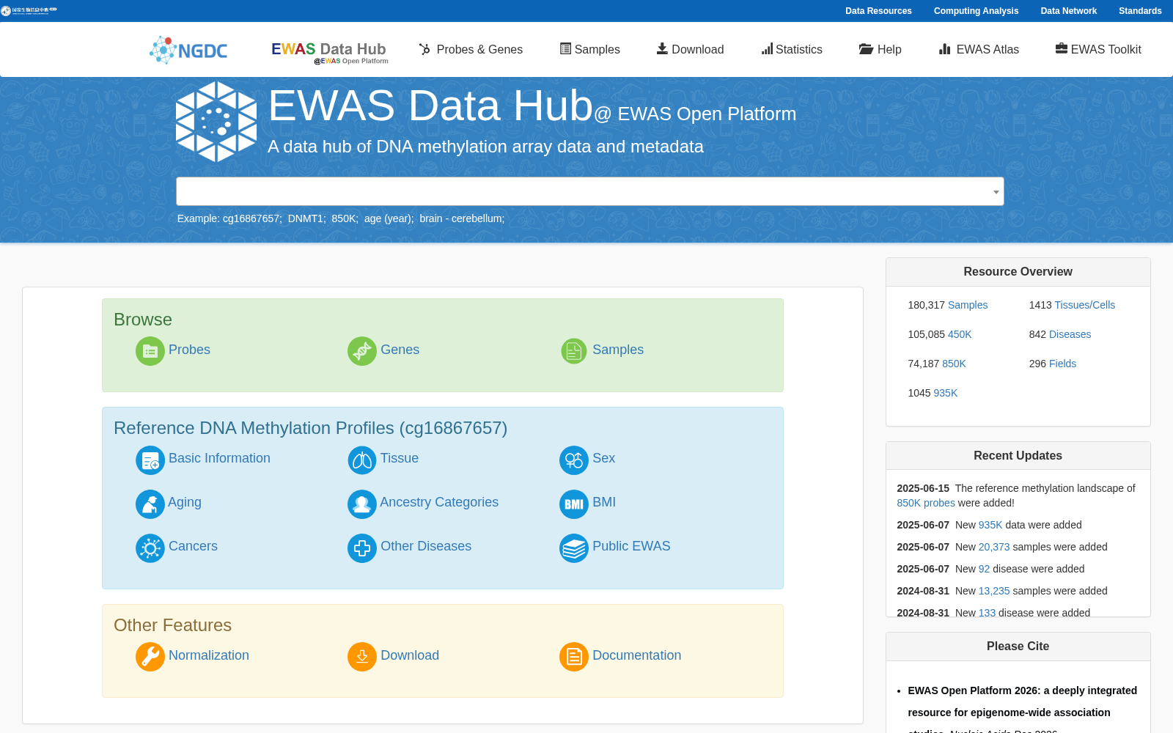Click the 20,373 samples update link
The image size is (1173, 733).
pos(994,547)
